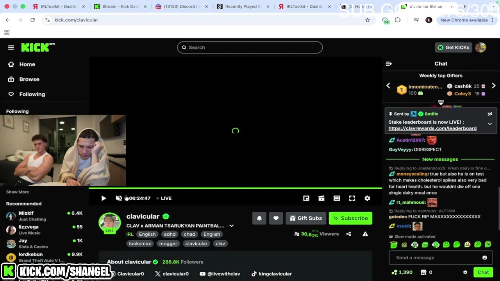Open the kingclavicular TikTok link
Viewport: 500px width, 281px height.
(x=271, y=274)
